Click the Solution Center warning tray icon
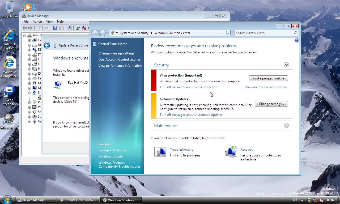This screenshot has width=340, height=204. point(309,200)
